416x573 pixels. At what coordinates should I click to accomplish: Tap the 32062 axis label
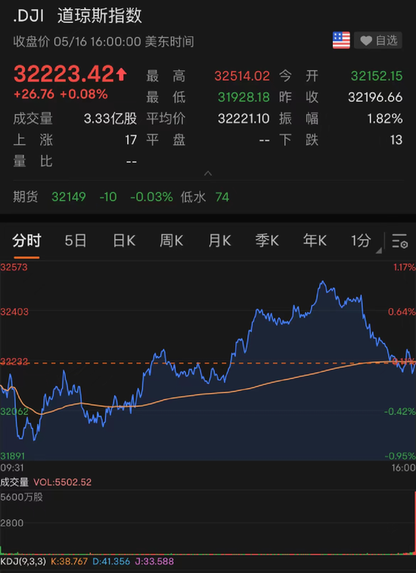point(14,411)
